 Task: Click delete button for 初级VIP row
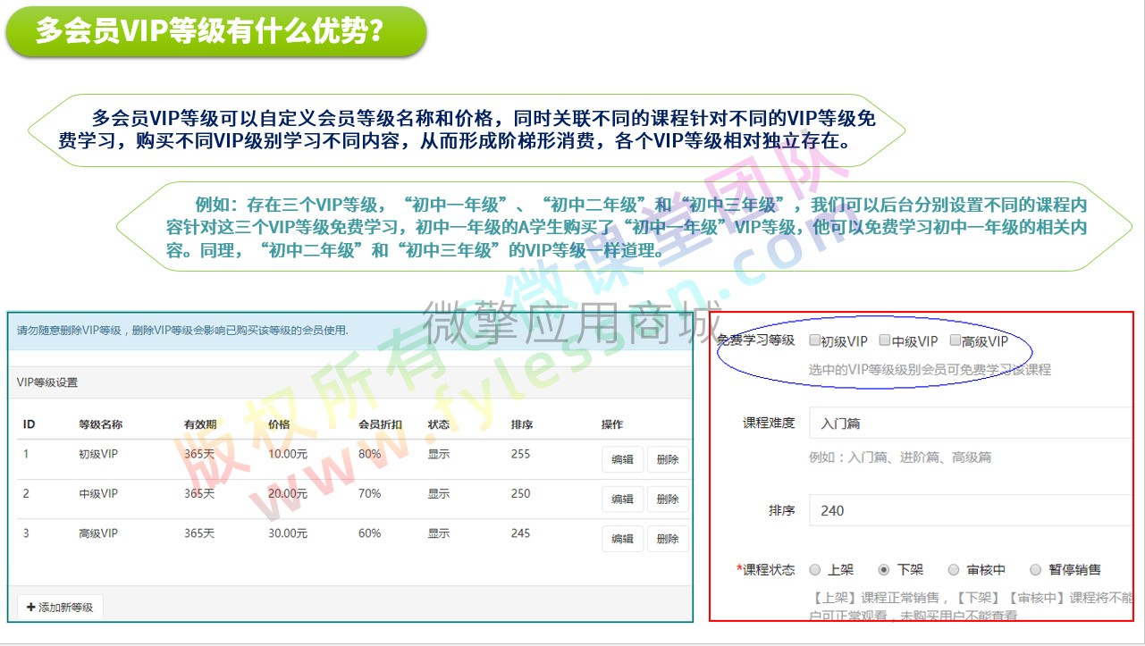coord(668,460)
